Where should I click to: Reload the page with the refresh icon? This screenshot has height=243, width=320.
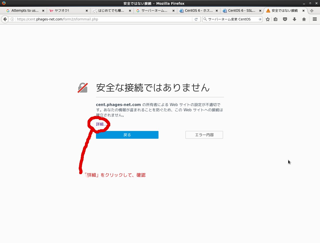[x=196, y=19]
